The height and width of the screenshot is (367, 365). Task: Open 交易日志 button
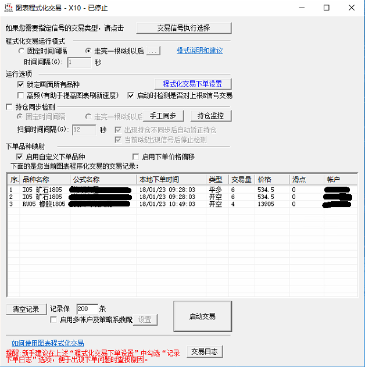(205, 351)
